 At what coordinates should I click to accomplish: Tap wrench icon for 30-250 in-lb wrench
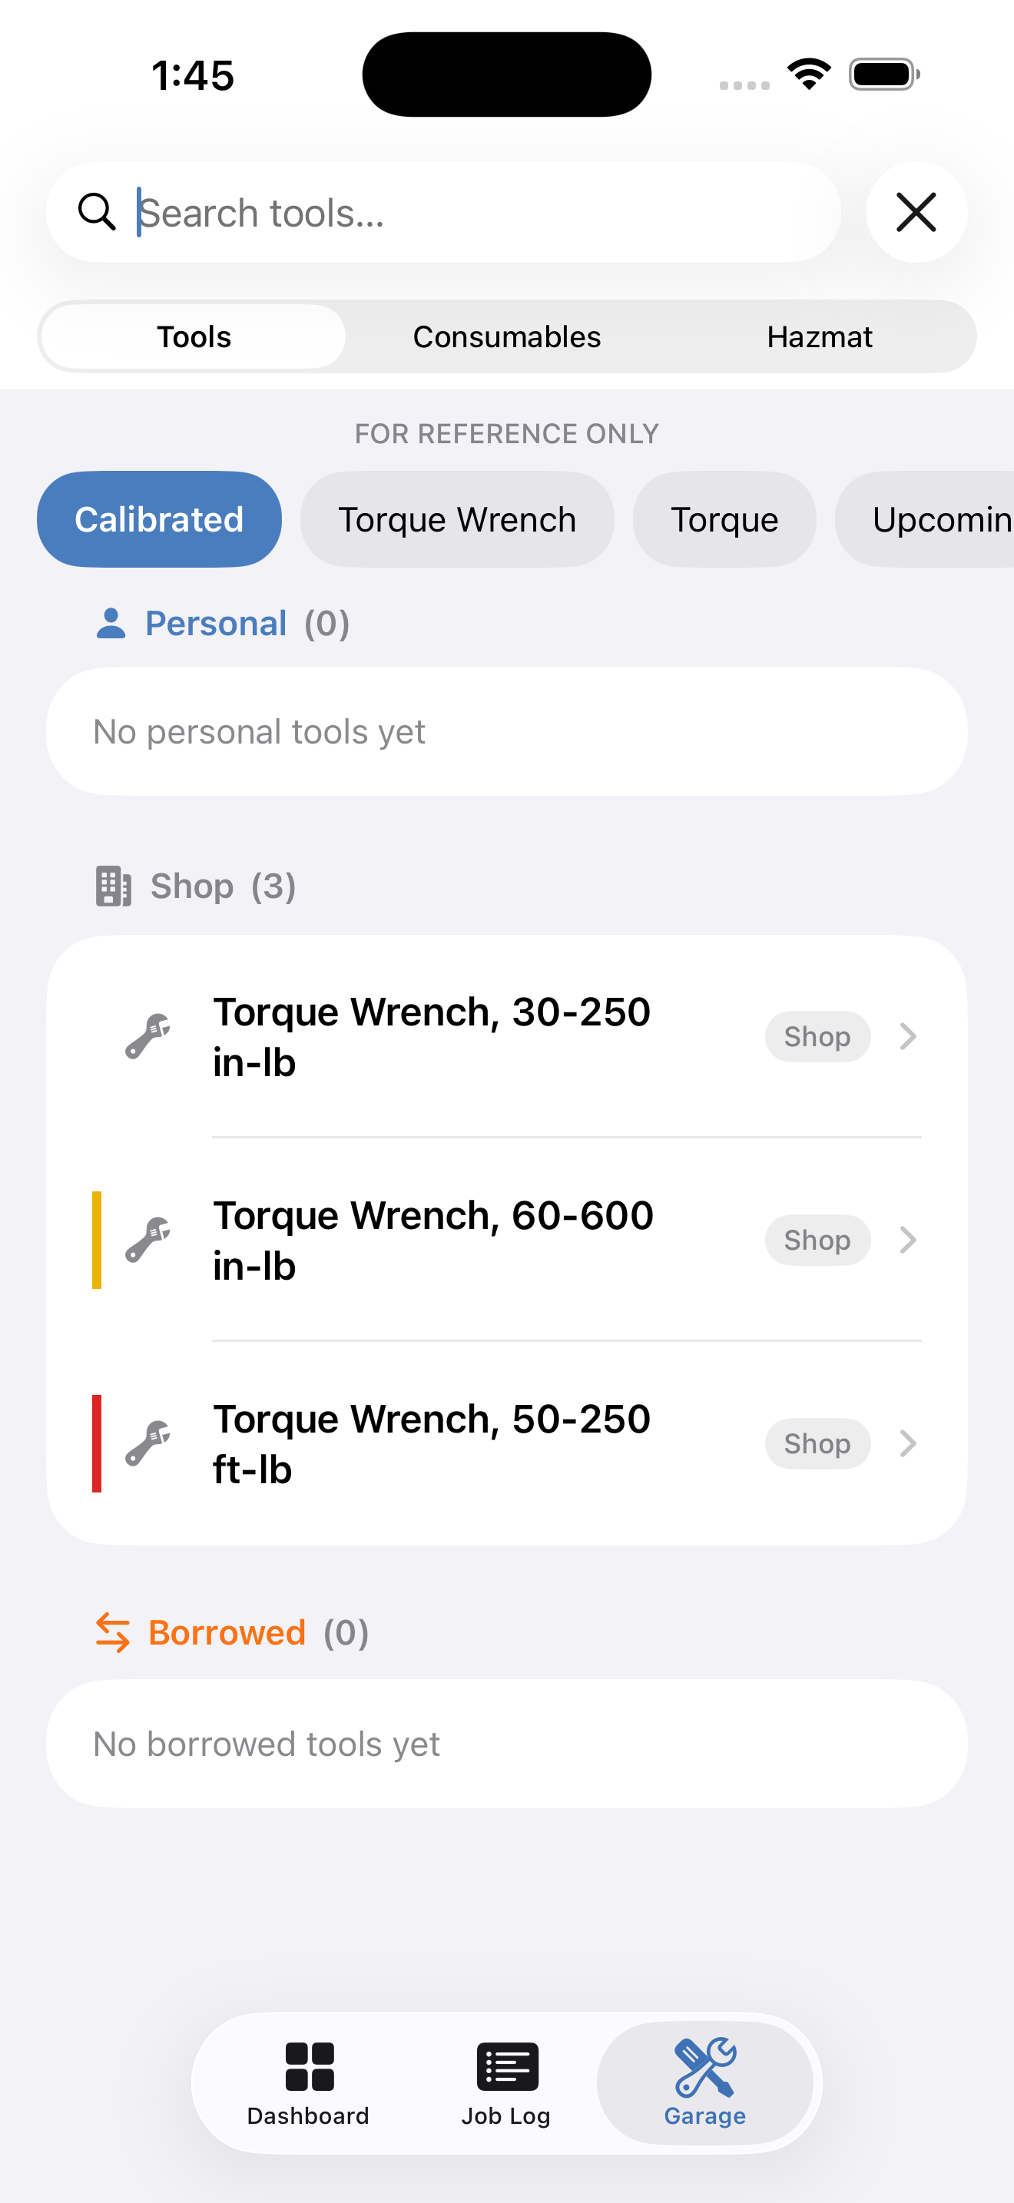(148, 1036)
